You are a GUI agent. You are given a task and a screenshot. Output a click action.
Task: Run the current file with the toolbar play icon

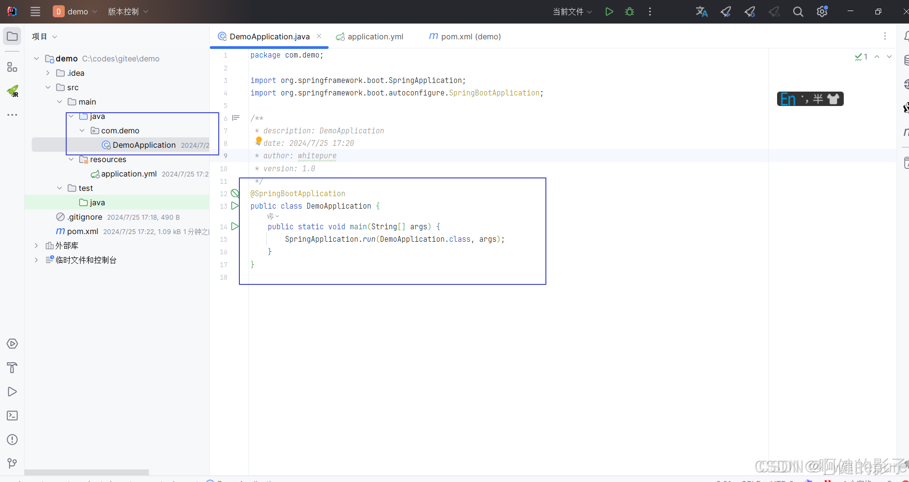[x=609, y=12]
